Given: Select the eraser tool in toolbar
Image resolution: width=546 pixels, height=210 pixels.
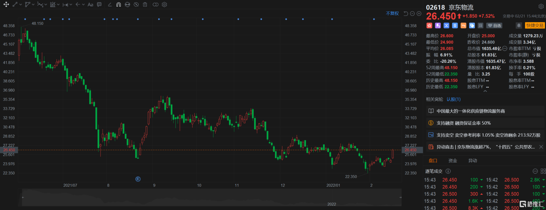Looking at the screenshot, I should point(110,5).
